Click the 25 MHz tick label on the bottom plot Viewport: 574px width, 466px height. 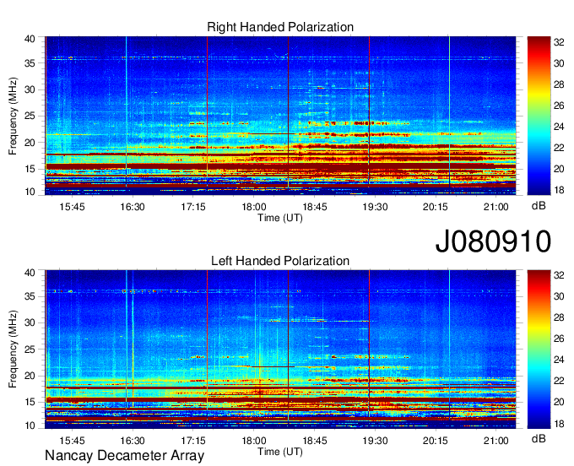30,349
